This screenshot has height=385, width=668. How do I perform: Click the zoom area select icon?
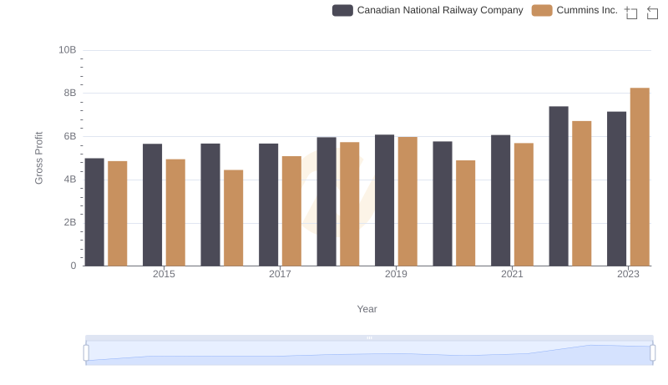click(x=631, y=13)
